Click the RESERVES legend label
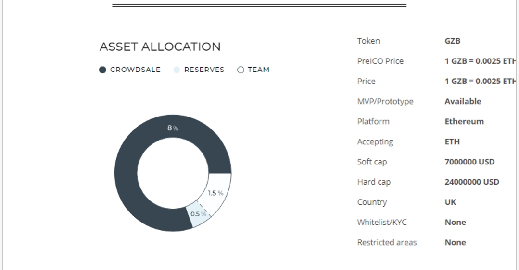The width and height of the screenshot is (519, 270). click(x=204, y=70)
